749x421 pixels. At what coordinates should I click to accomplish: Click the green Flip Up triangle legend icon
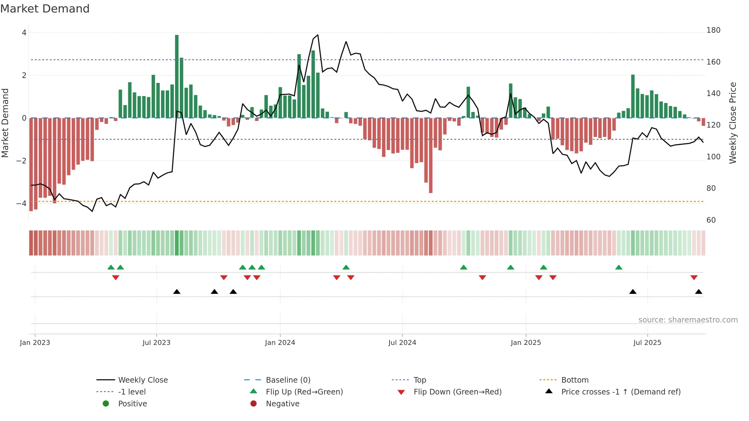coord(254,391)
